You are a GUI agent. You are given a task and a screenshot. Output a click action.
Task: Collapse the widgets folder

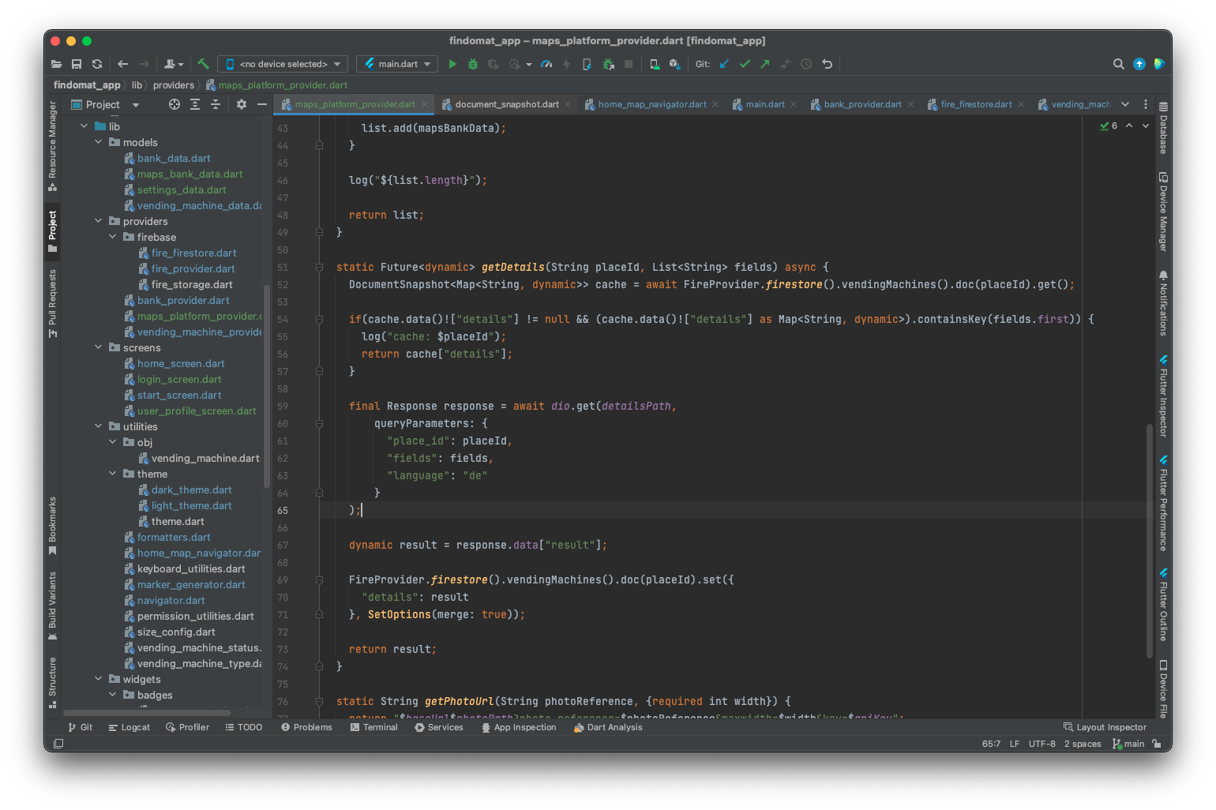(99, 679)
